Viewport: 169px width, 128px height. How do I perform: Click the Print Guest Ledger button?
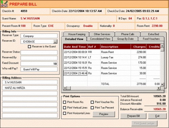pyautogui.click(x=144, y=123)
